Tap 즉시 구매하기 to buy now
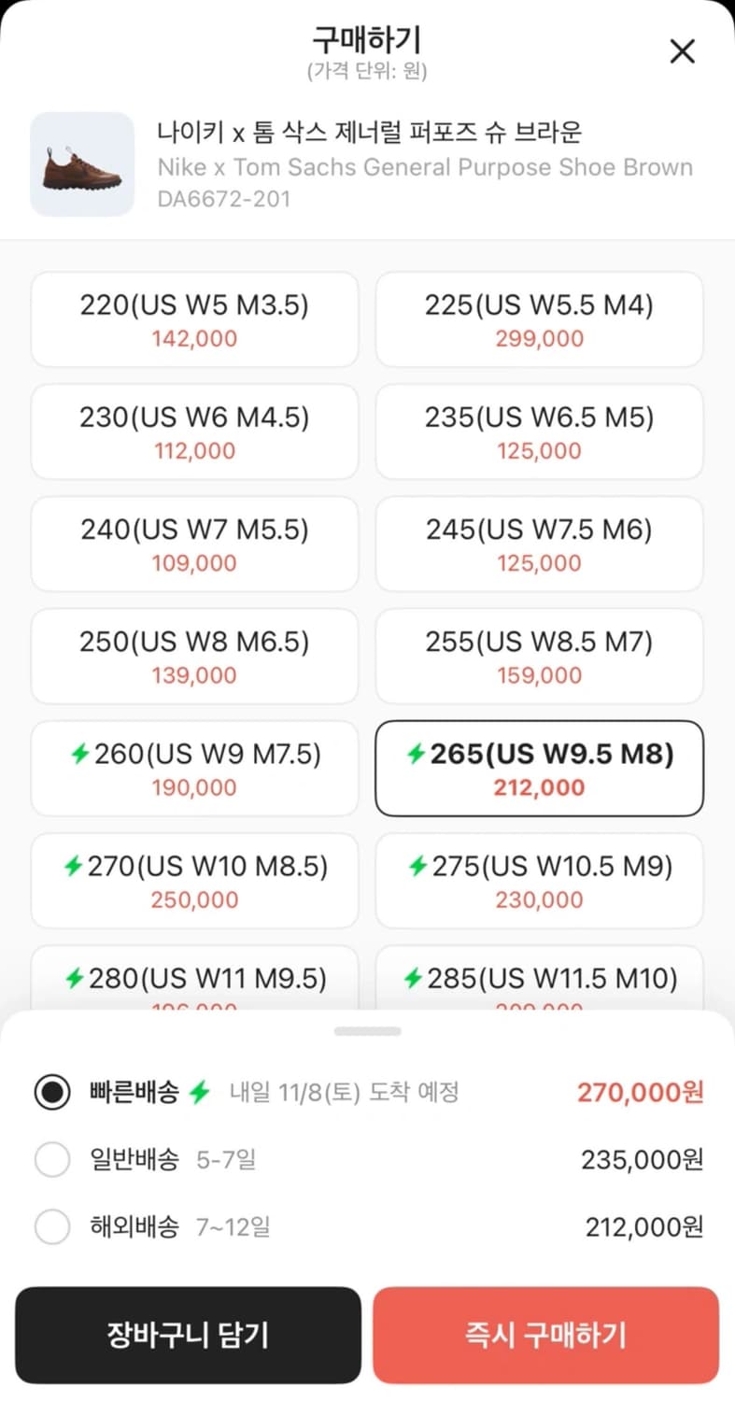The image size is (735, 1401). (x=545, y=1335)
